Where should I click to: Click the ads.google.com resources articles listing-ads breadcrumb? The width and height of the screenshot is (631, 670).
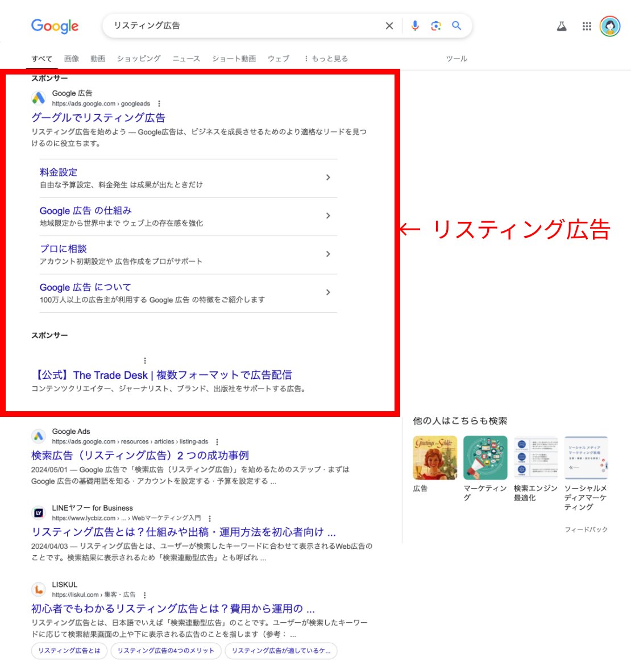(x=130, y=442)
